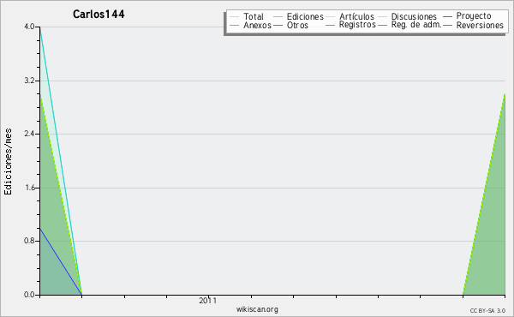Click the 2011 x-axis label
This screenshot has width=514, height=317.
tap(207, 301)
